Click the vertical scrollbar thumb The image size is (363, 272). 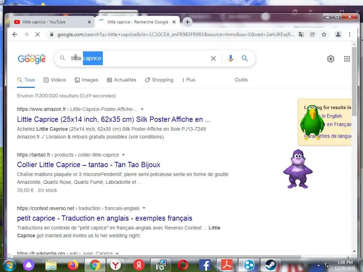[x=354, y=81]
